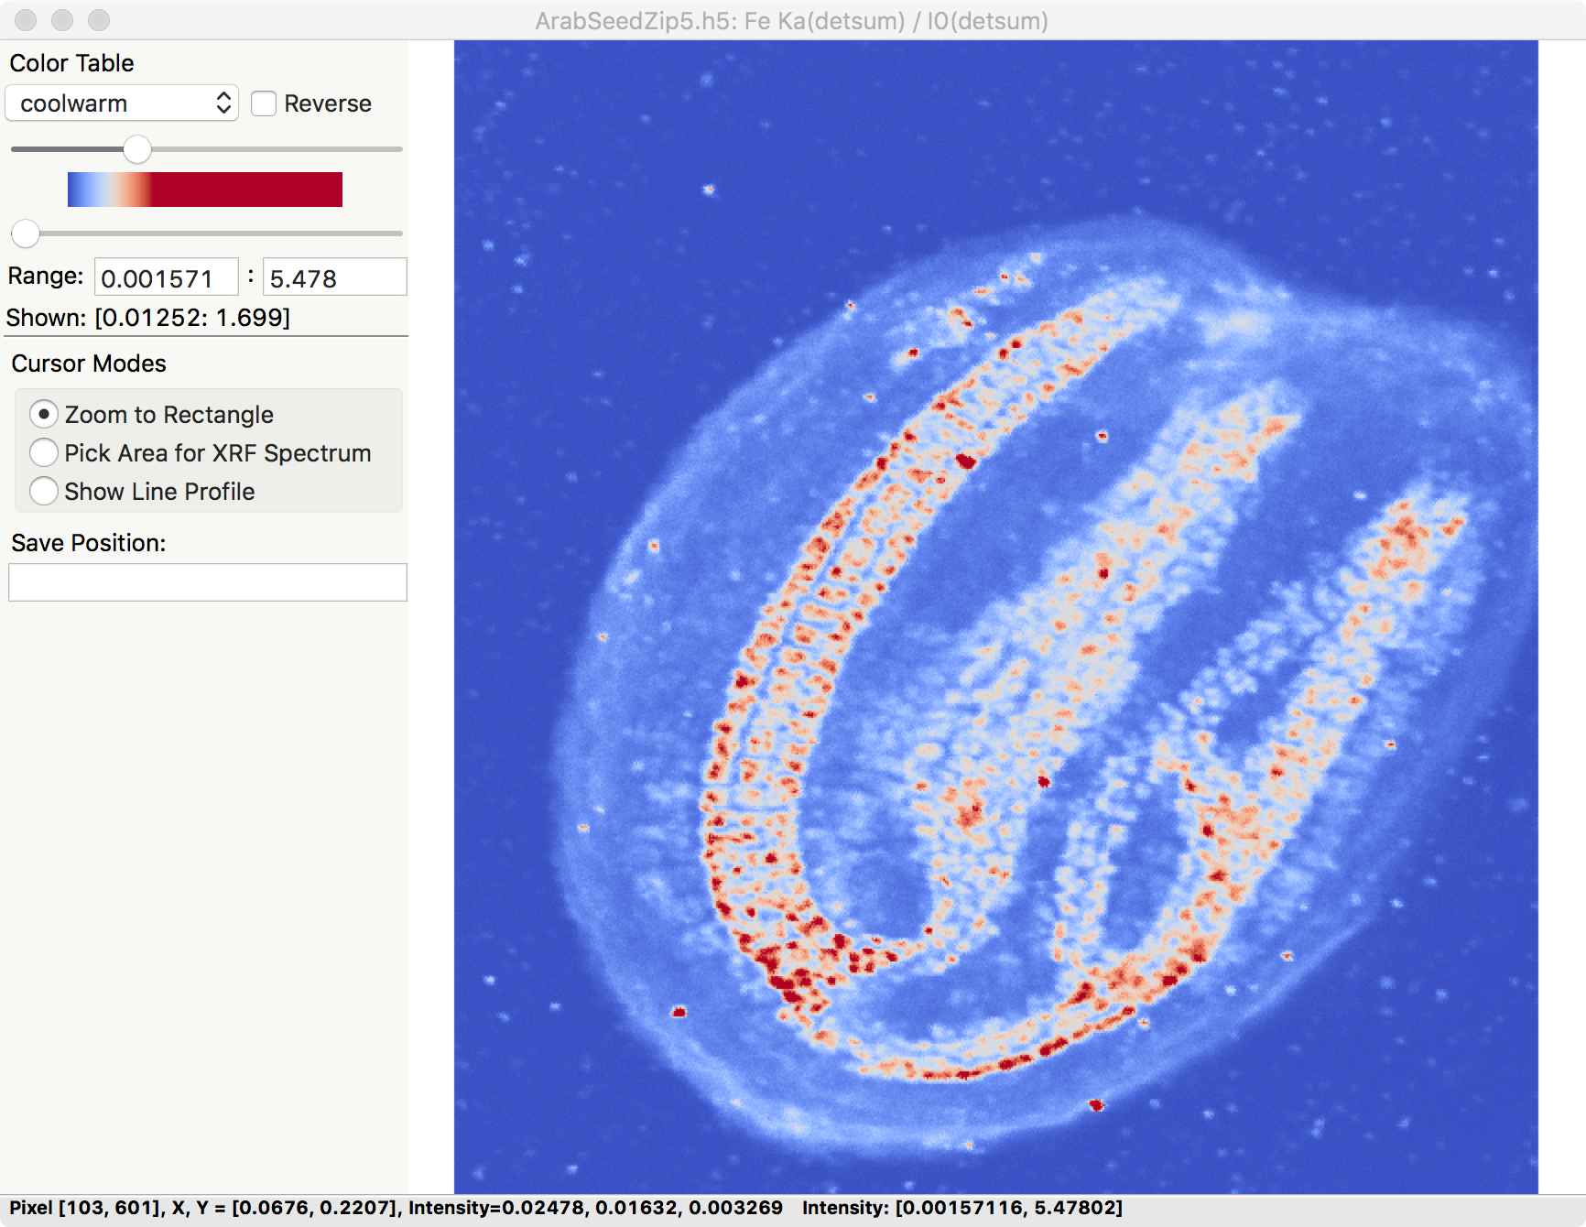Maximize the map display window

[x=99, y=20]
